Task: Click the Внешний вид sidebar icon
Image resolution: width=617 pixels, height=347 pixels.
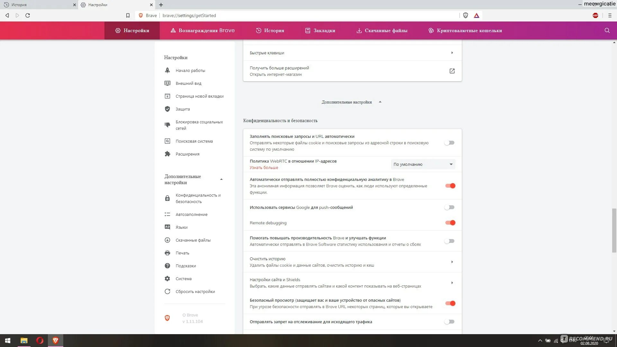Action: [x=167, y=83]
